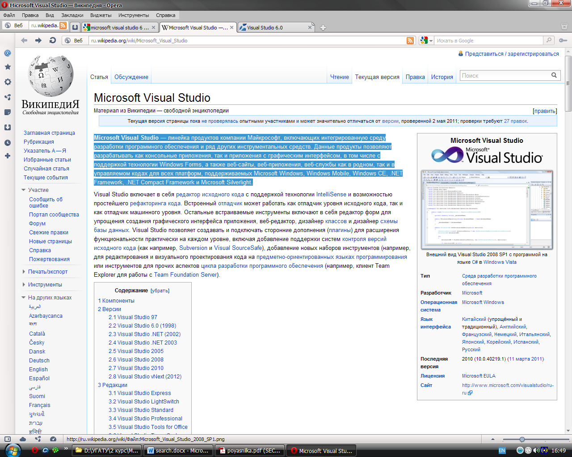Switch to 'search.docx' Word taskbar button
The height and width of the screenshot is (457, 572).
click(178, 451)
